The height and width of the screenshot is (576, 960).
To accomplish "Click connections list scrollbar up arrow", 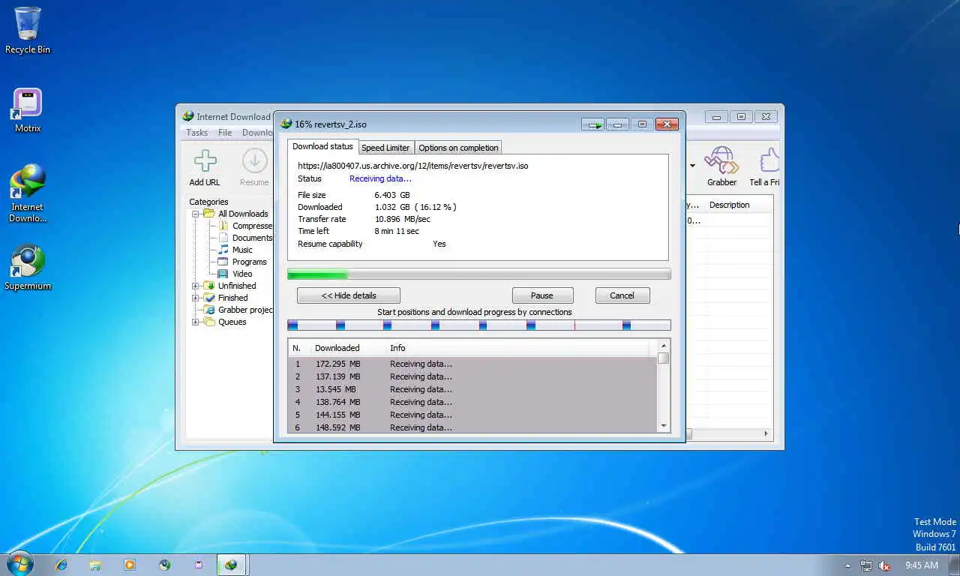I will (x=663, y=346).
